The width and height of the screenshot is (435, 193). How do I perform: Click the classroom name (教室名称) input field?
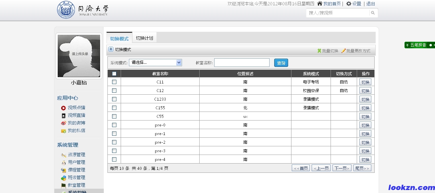[242, 63]
